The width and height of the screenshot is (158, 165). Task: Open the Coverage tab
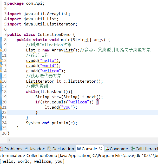(116, 149)
